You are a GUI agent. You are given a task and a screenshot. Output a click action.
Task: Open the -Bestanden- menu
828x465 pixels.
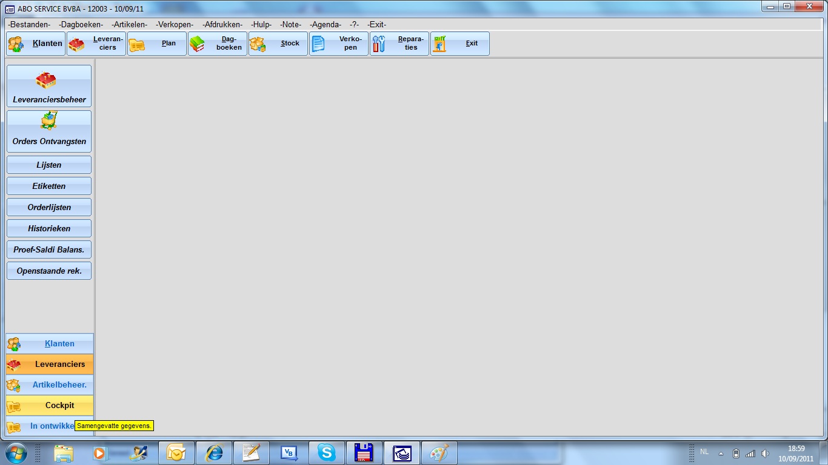coord(29,25)
